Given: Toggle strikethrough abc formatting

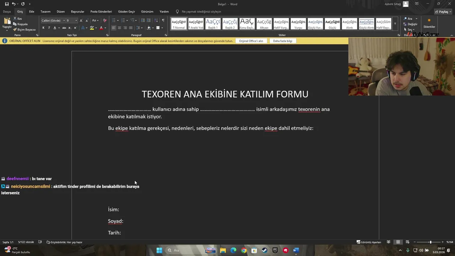Looking at the screenshot, I should tap(64, 28).
